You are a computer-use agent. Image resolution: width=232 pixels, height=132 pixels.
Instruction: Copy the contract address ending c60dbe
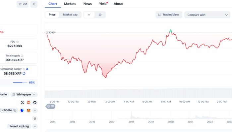coord(15,110)
